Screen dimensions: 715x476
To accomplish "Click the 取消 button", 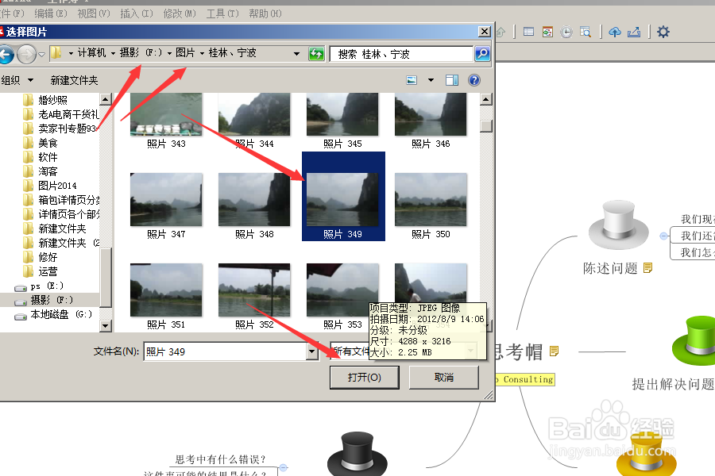I will coord(443,378).
